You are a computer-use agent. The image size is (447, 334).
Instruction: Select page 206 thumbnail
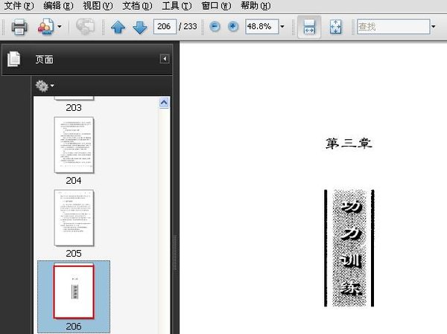(x=74, y=292)
